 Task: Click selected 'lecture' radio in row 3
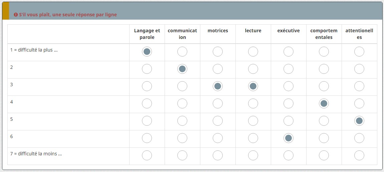pyautogui.click(x=253, y=86)
